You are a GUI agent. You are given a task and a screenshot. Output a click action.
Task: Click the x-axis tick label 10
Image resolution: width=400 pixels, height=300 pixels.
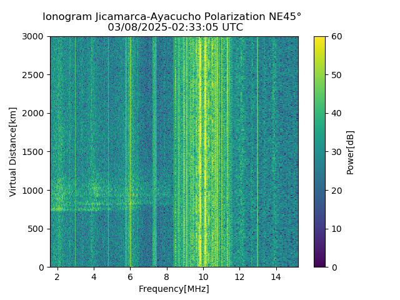click(x=203, y=277)
